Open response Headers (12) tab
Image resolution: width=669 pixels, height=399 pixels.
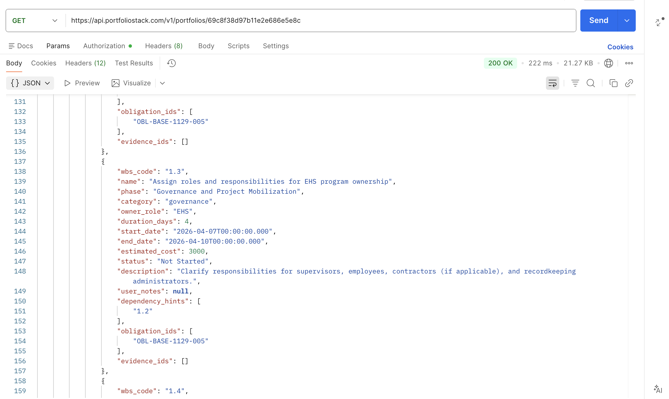point(85,63)
